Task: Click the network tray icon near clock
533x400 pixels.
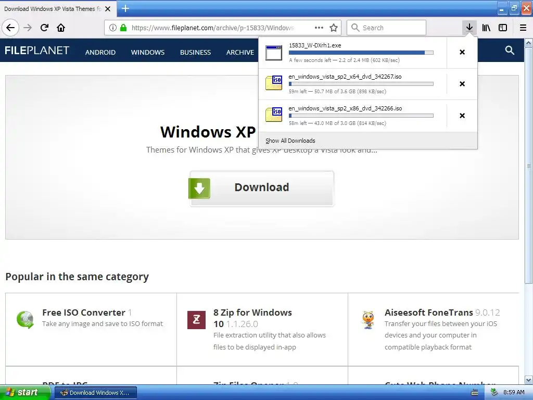Action: [x=494, y=393]
